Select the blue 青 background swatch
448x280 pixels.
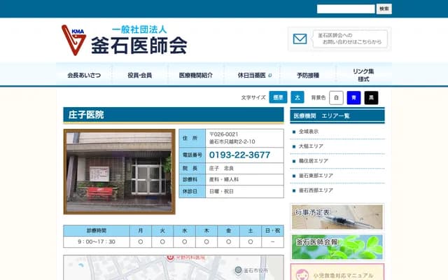[354, 98]
